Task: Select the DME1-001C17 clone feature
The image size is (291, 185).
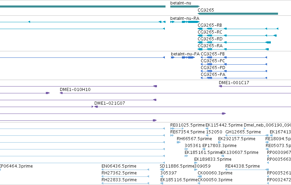Action: point(255,86)
